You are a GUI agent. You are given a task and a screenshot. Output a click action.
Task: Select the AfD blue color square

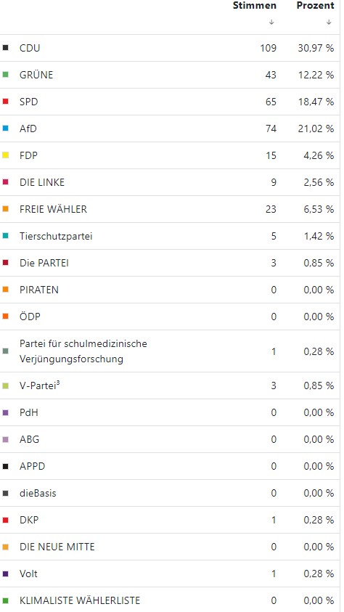[6, 128]
